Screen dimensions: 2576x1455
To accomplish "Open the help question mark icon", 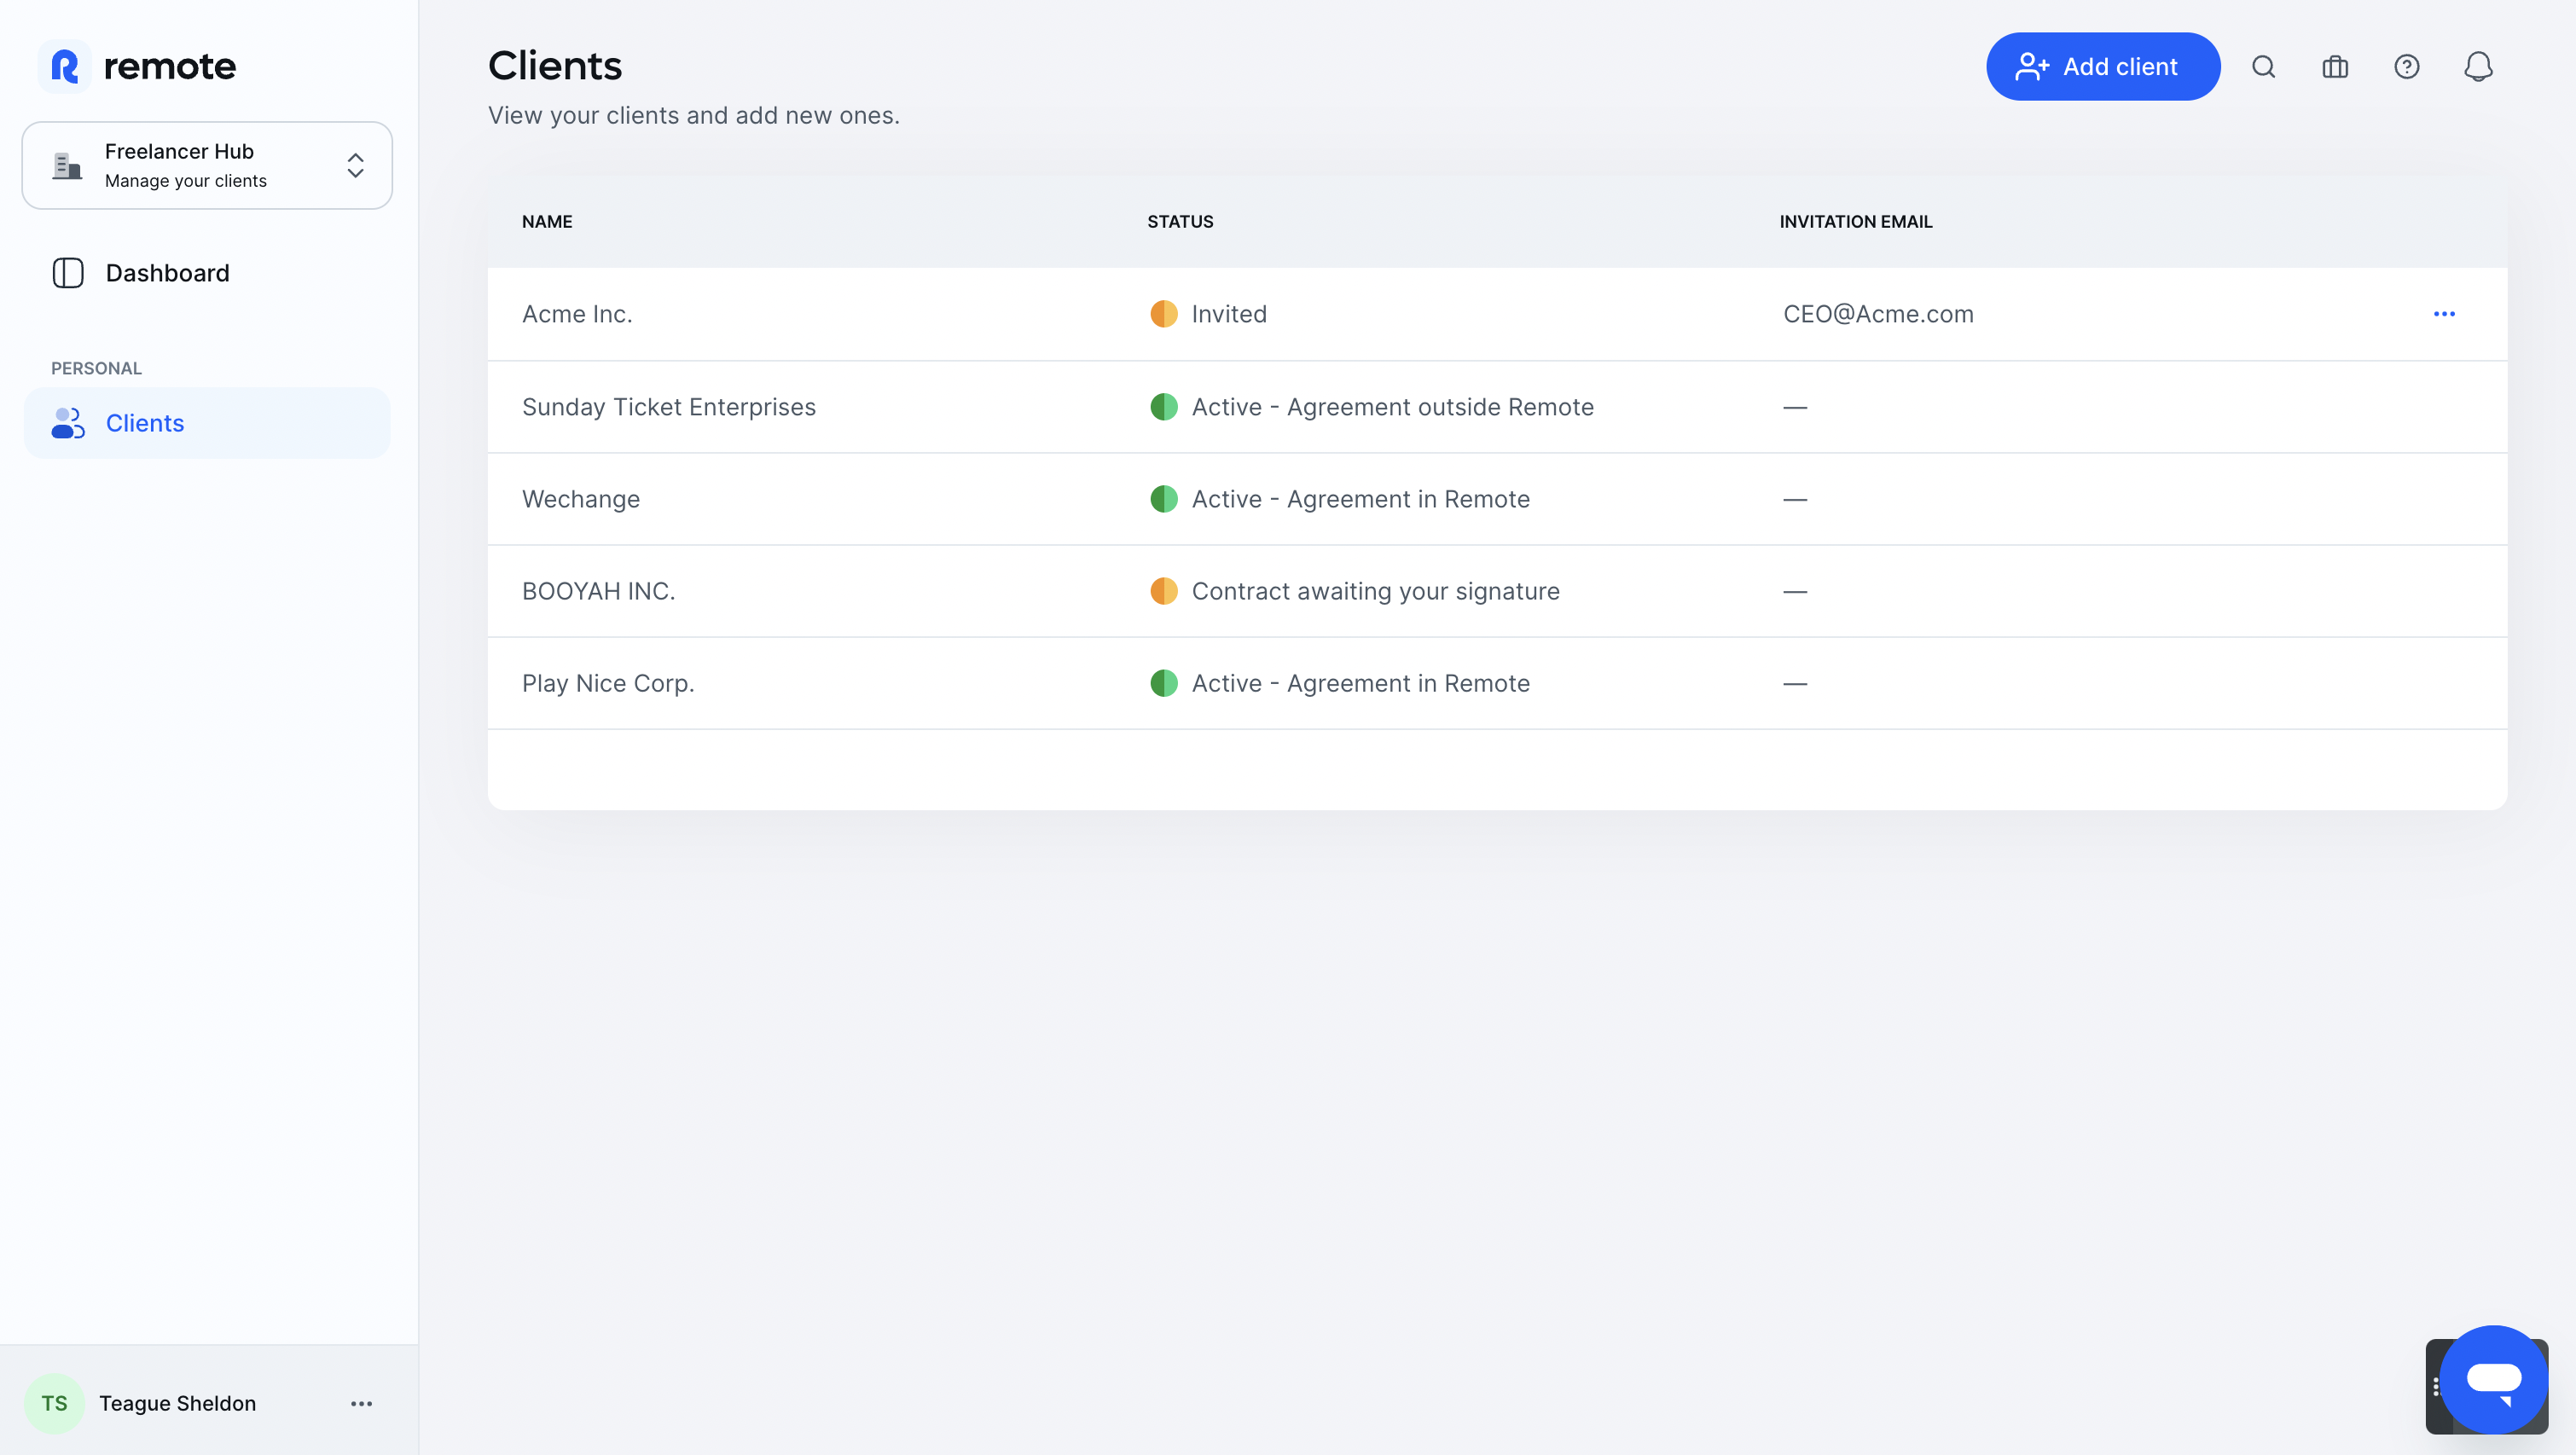I will pos(2407,67).
